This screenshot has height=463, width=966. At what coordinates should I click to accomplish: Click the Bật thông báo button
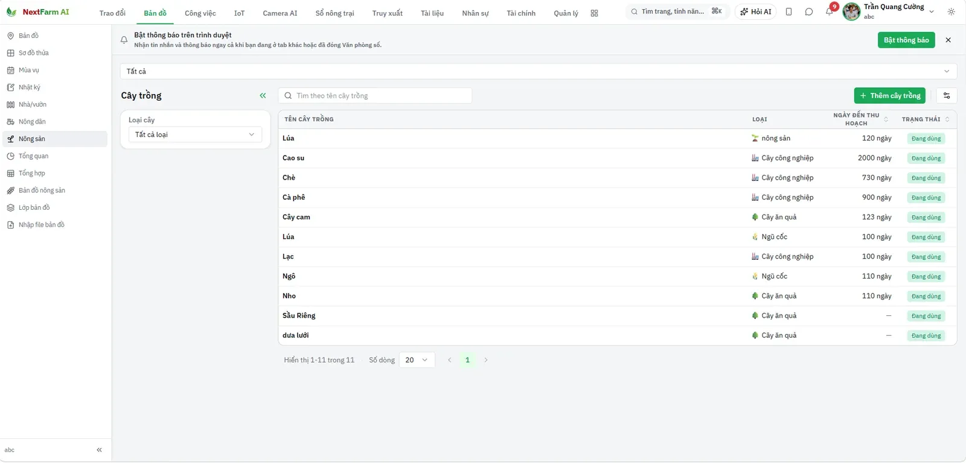(x=906, y=40)
